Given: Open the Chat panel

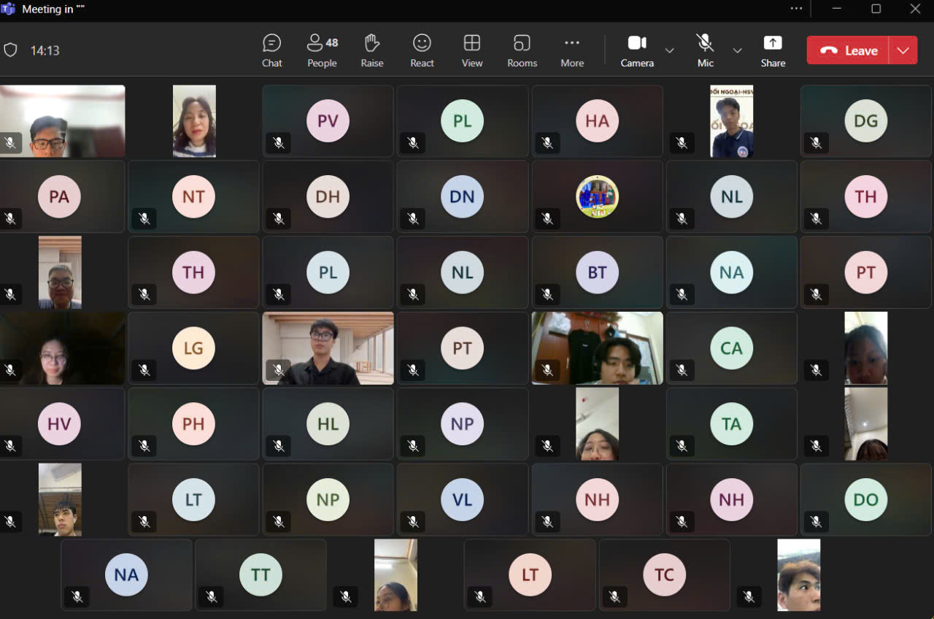Looking at the screenshot, I should coord(271,50).
